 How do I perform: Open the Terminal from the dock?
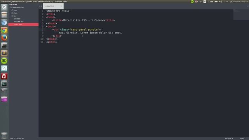pyautogui.click(x=4, y=45)
